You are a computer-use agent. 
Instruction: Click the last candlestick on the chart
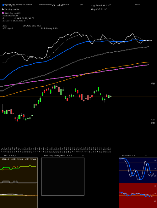tap(111, 96)
